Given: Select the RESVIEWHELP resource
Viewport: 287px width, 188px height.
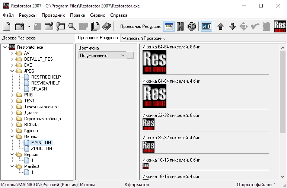Looking at the screenshot, I should (x=46, y=83).
